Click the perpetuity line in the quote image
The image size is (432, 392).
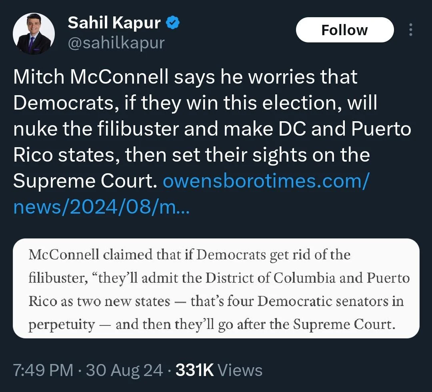point(212,324)
